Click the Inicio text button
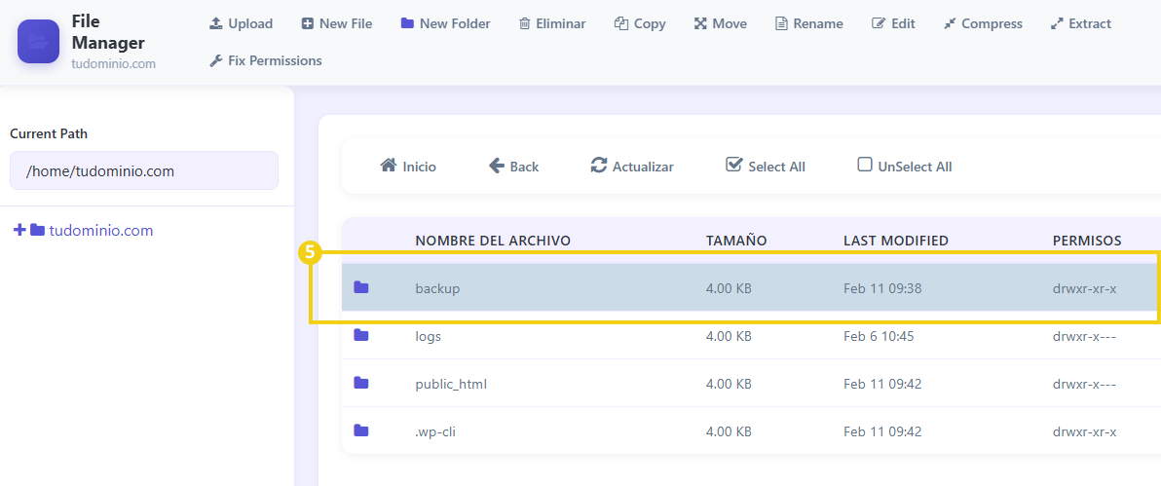Image resolution: width=1161 pixels, height=486 pixels. coord(419,167)
